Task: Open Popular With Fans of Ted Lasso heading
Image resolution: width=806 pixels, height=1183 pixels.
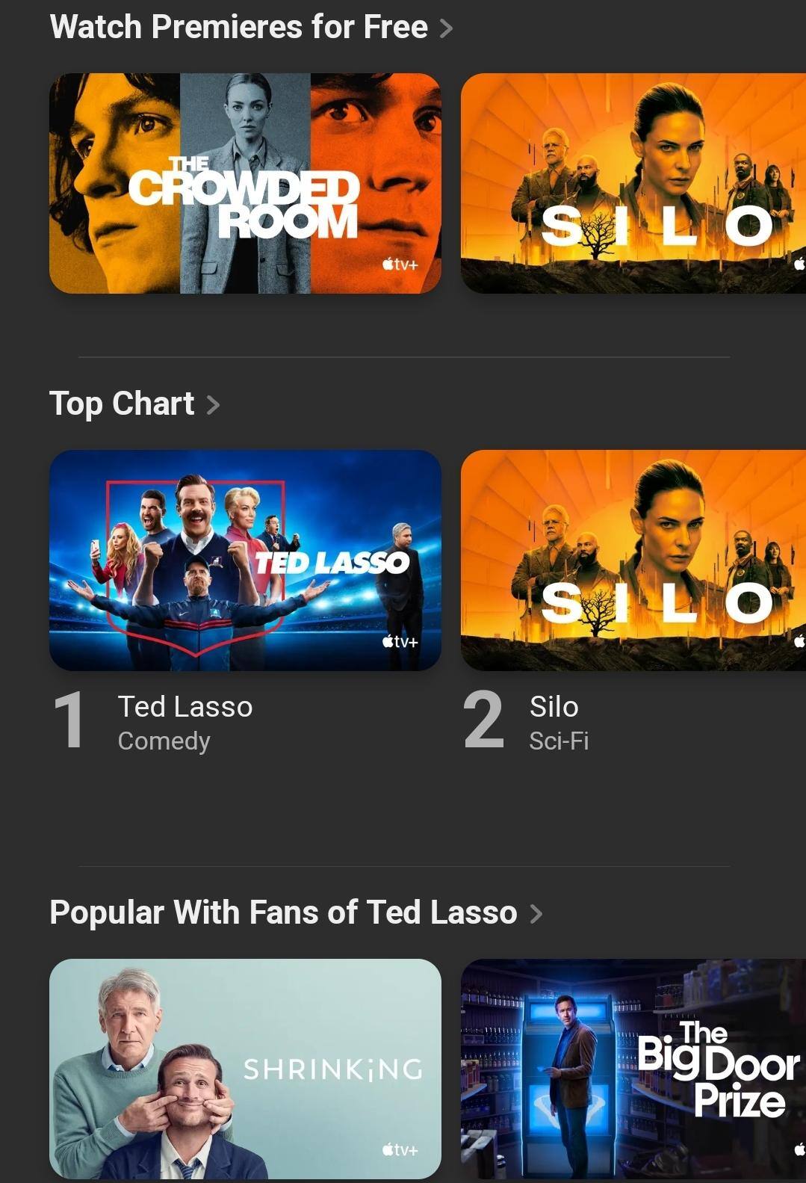Action: [283, 912]
